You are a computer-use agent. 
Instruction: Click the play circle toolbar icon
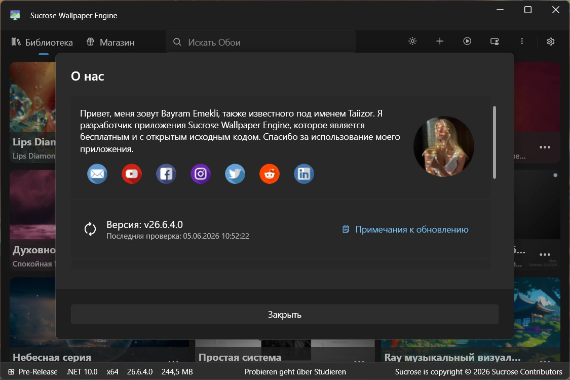[x=467, y=41]
